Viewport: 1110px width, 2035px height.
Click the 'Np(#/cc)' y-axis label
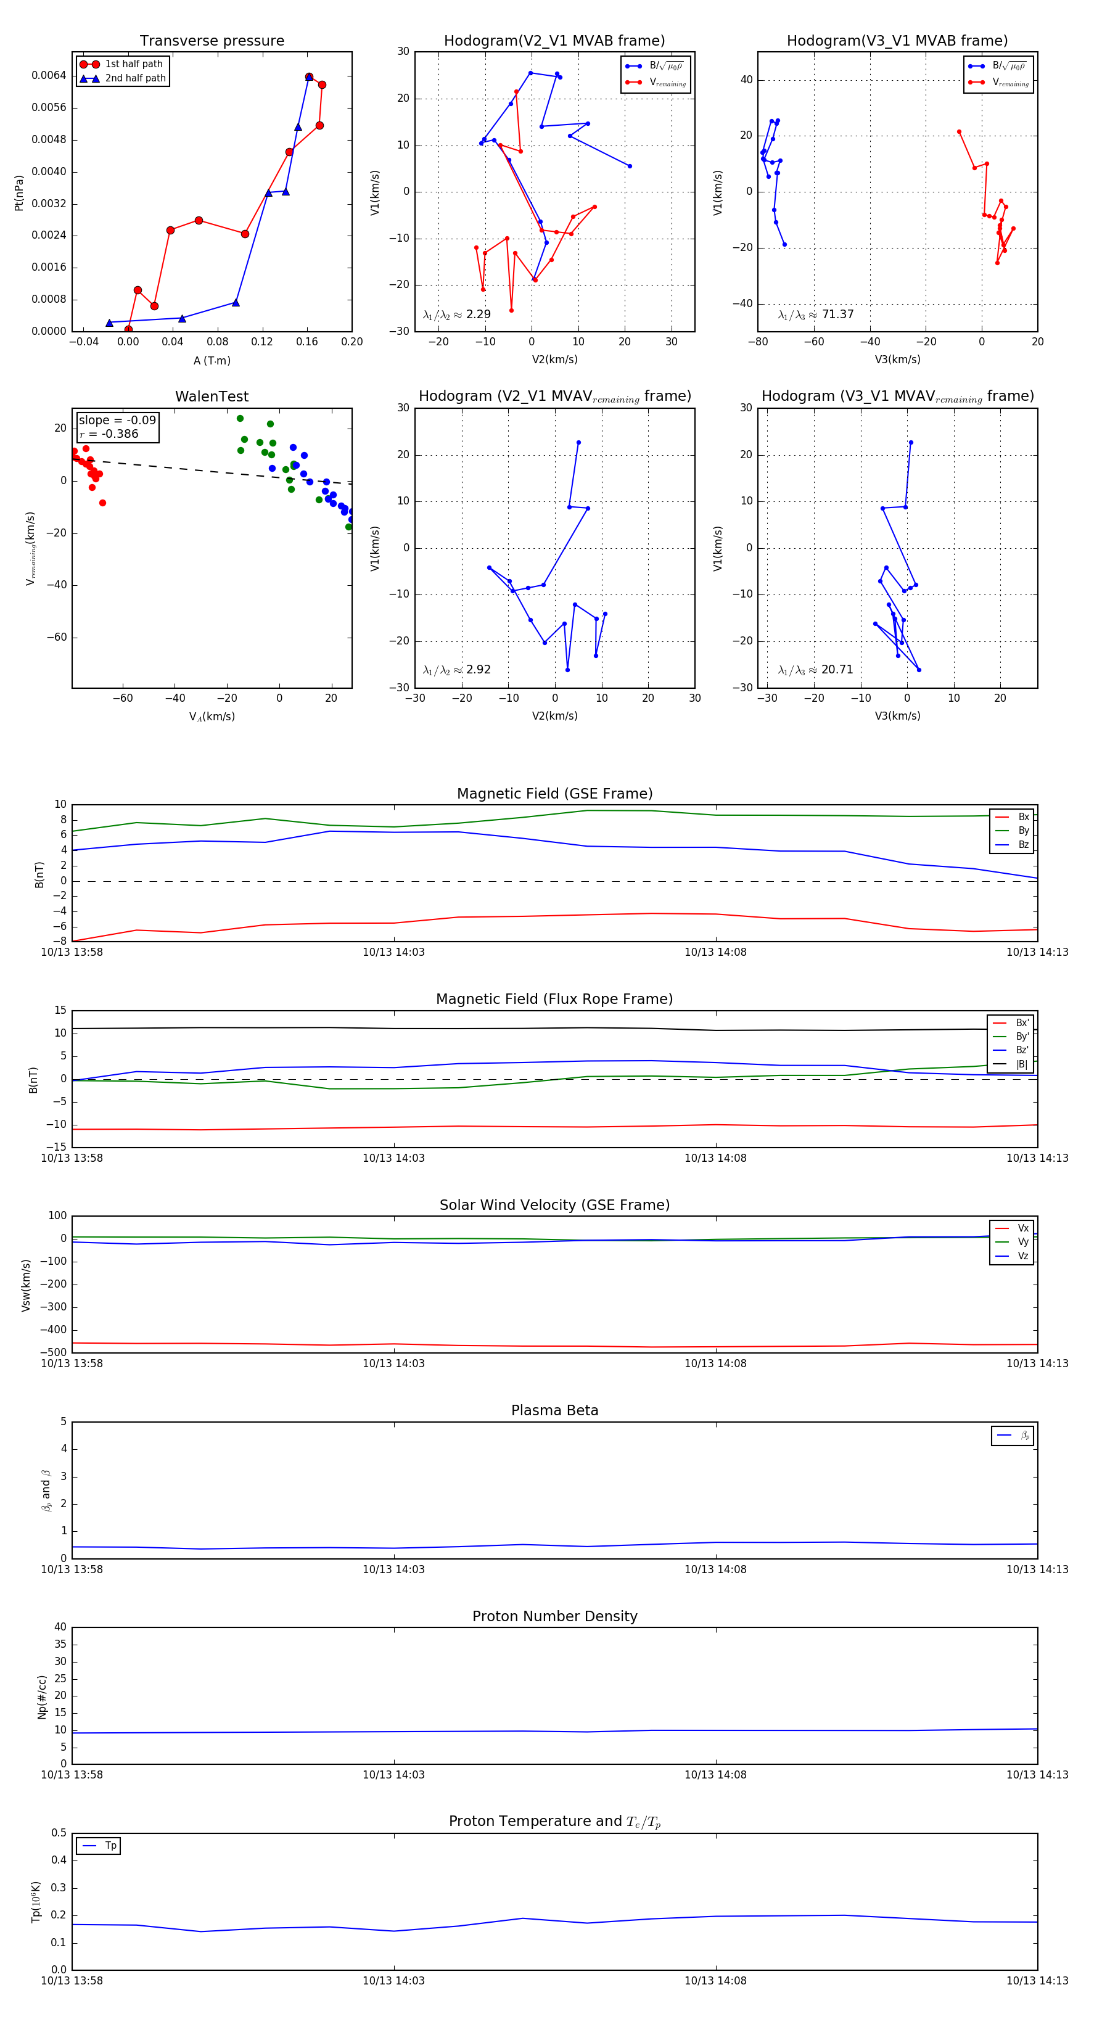[x=42, y=1697]
